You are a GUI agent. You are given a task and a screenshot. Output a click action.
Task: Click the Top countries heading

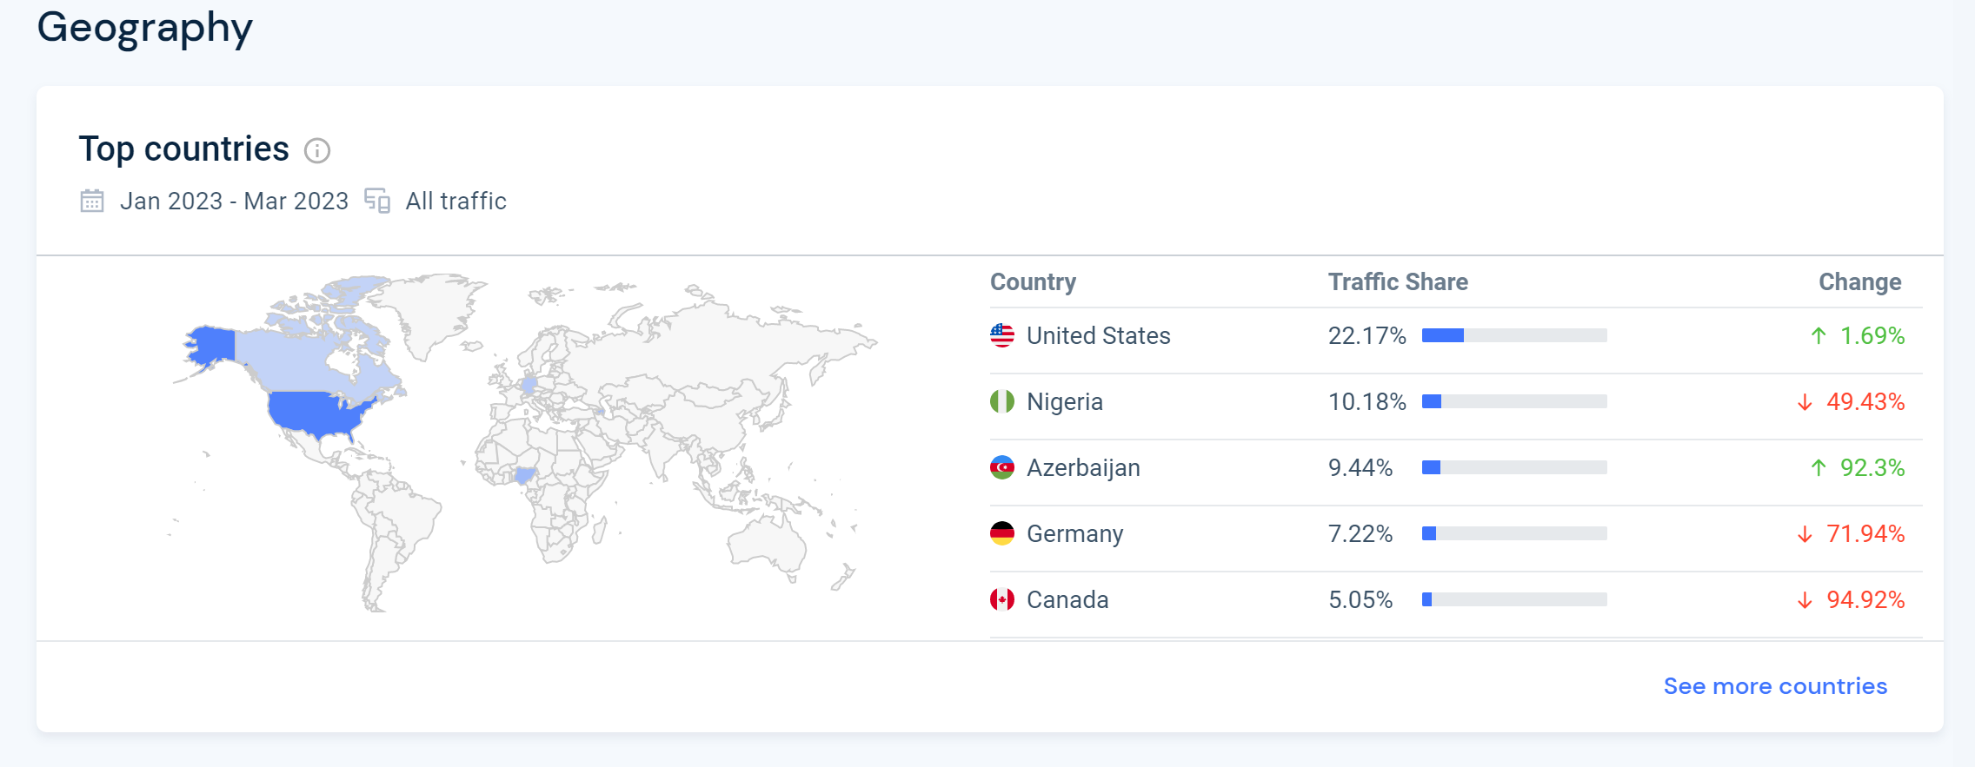pyautogui.click(x=183, y=149)
